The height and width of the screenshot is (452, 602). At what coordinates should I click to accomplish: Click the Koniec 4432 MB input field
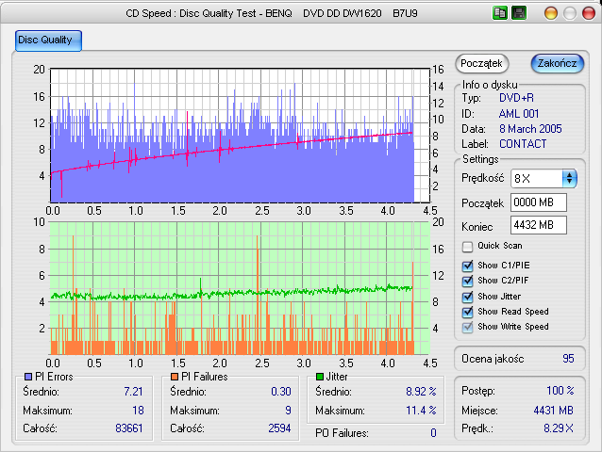[x=538, y=225]
